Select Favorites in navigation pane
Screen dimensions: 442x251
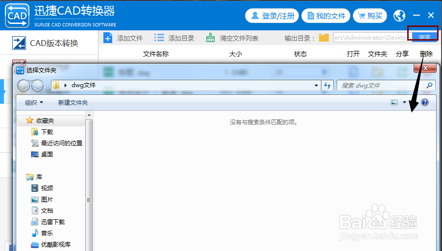[x=51, y=121]
